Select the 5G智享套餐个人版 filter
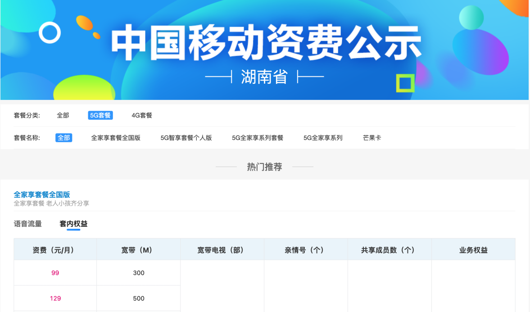 187,137
